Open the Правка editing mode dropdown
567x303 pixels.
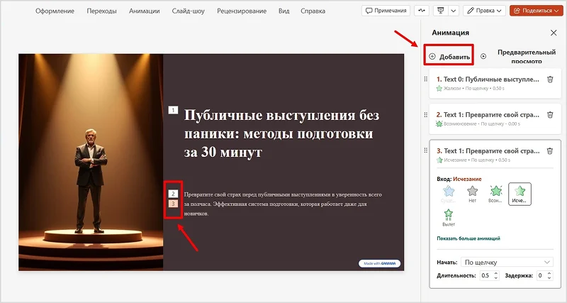click(484, 11)
